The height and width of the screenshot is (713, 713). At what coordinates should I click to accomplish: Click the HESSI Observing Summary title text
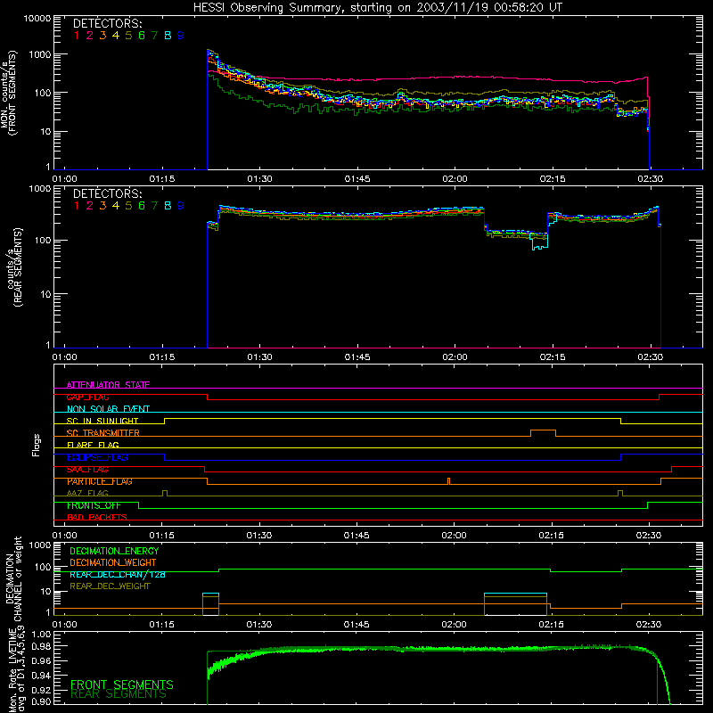click(377, 8)
